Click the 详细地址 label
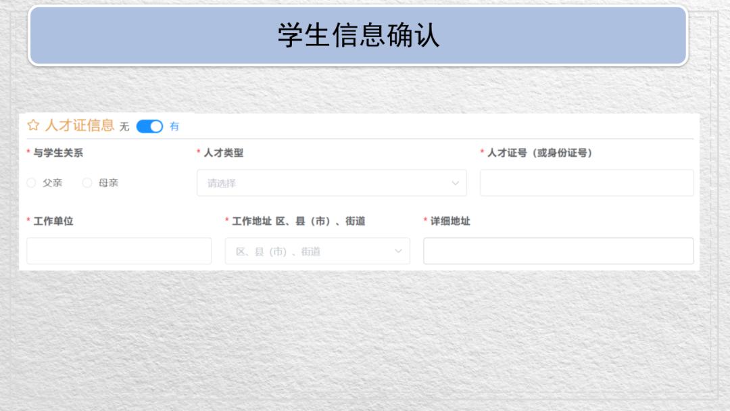The image size is (730, 411). [450, 221]
